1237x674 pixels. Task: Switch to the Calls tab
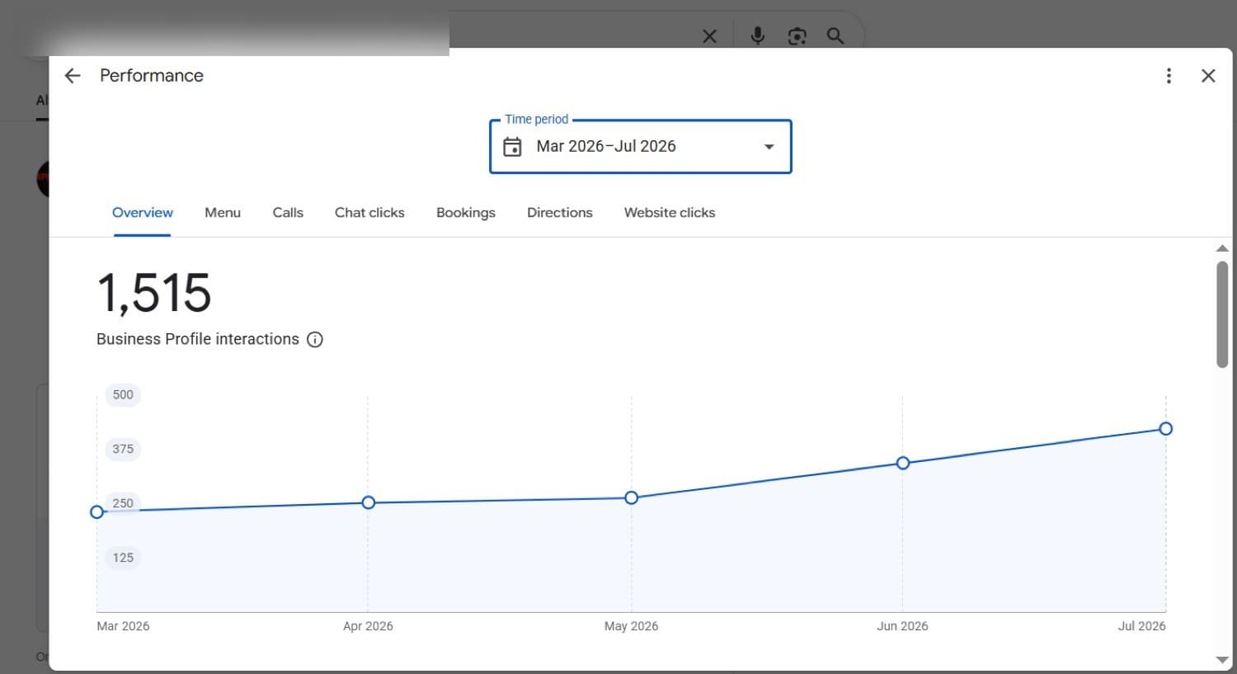coord(288,213)
